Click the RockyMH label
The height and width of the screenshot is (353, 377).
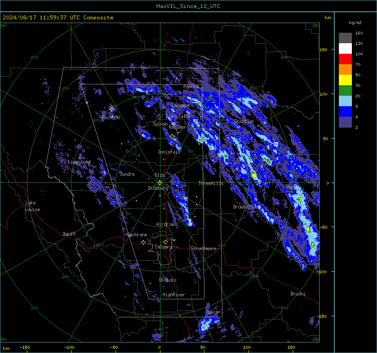coord(111,118)
